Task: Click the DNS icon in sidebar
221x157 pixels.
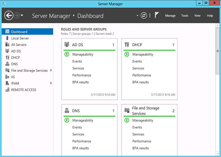Action: pyautogui.click(x=7, y=64)
